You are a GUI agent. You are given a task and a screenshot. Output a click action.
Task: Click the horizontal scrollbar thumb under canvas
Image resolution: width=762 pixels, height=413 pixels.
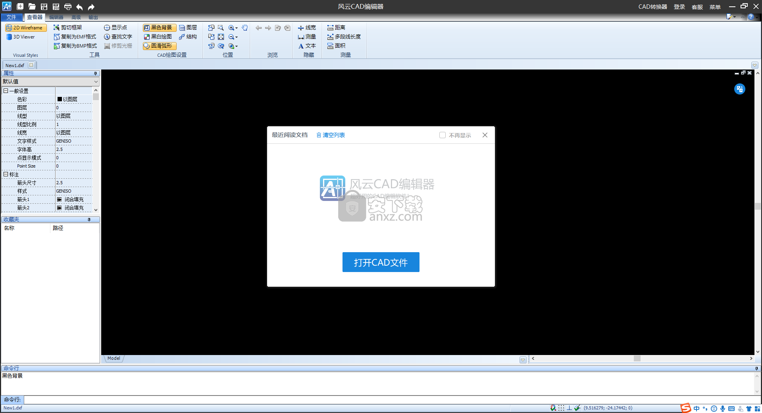click(637, 358)
